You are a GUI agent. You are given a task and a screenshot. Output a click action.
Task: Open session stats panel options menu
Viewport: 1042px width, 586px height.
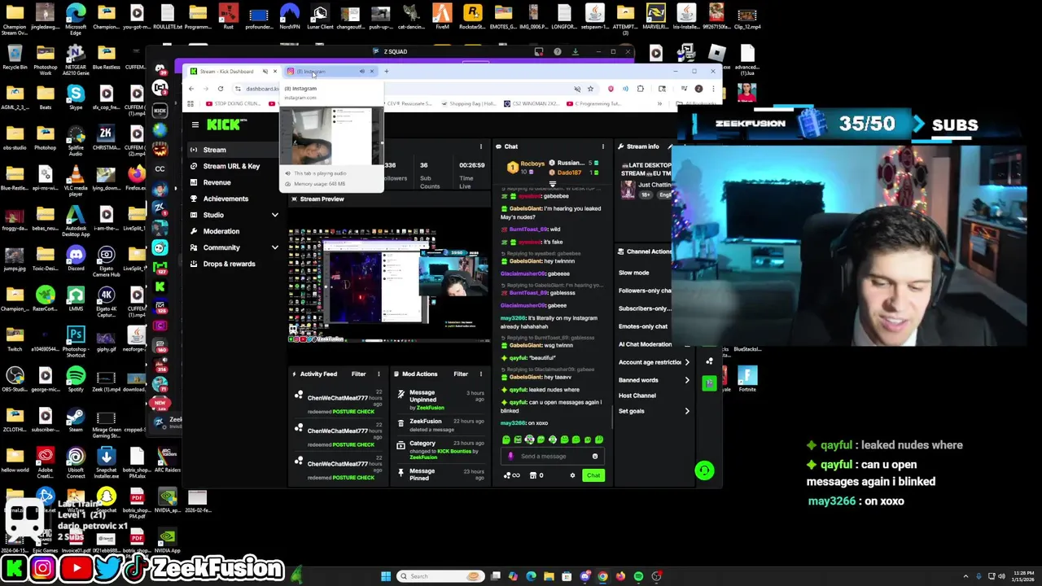click(x=480, y=146)
